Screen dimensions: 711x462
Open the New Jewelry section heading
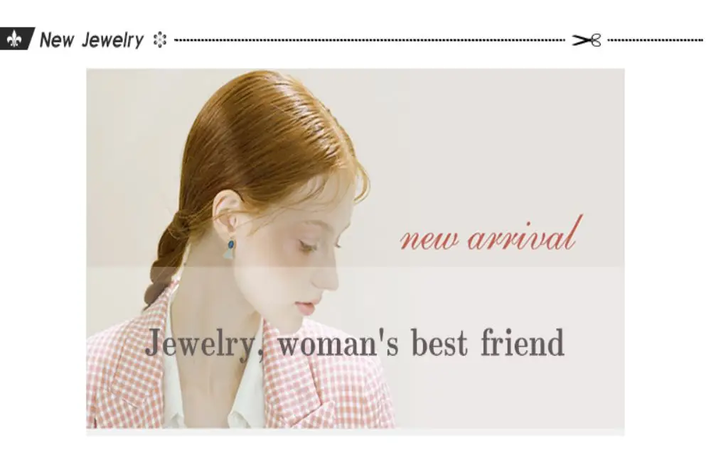click(92, 40)
